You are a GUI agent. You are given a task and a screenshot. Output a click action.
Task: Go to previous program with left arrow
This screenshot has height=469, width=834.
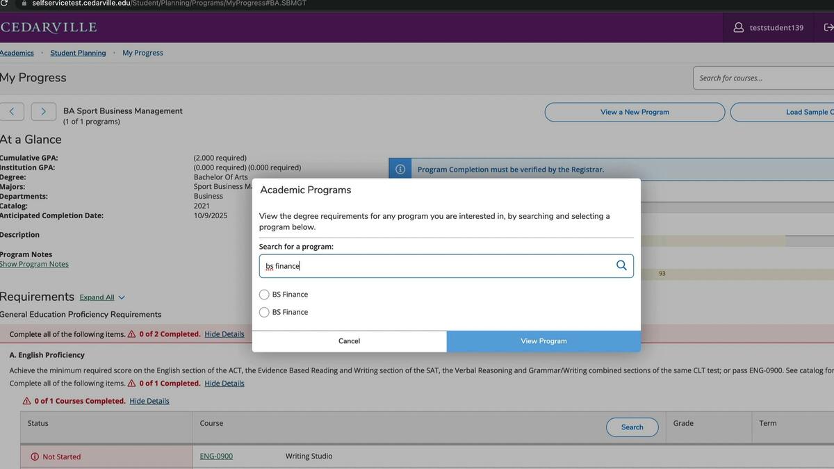pos(12,111)
